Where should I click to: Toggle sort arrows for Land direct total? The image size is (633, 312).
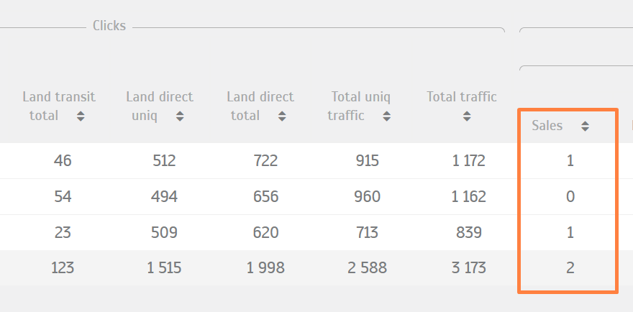[282, 116]
